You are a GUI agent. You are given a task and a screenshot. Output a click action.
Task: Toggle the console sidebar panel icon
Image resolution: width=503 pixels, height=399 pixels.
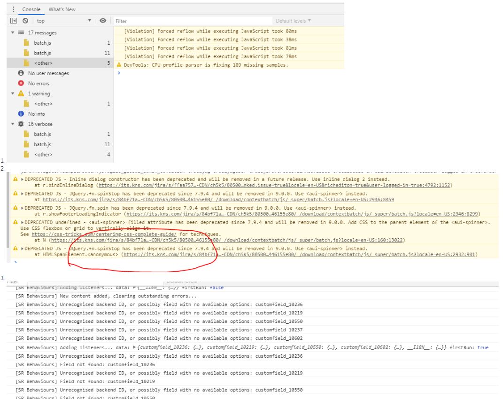click(14, 21)
